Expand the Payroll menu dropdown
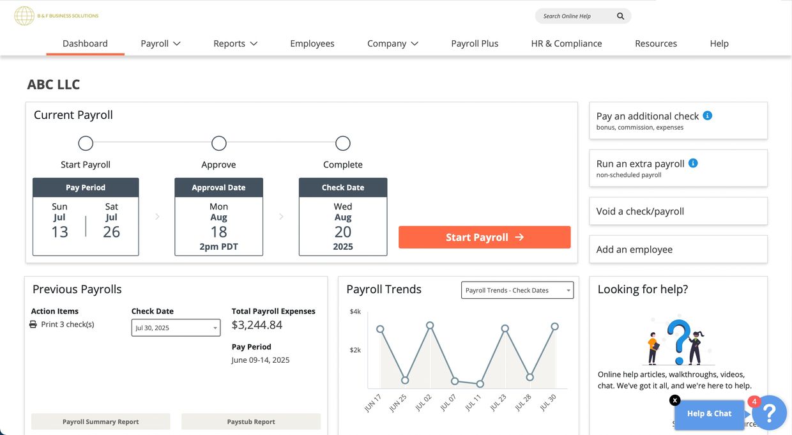The image size is (792, 435). pos(160,43)
